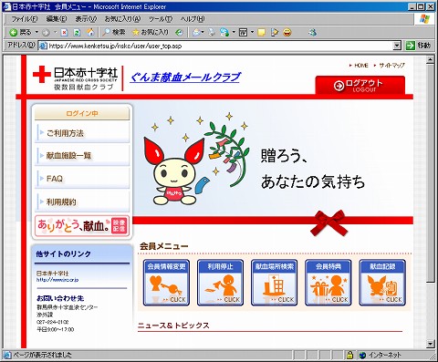The image size is (438, 362).
Task: Click the rightmost network toolbar icon
Action: tap(312, 32)
